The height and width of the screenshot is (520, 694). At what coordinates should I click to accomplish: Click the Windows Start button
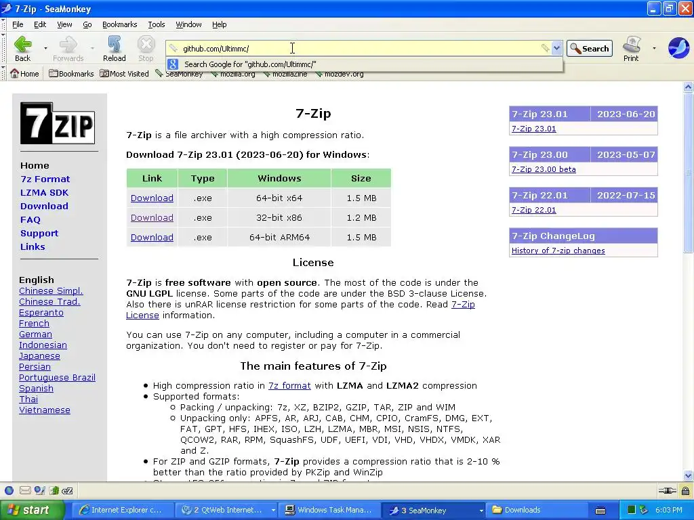tap(32, 510)
